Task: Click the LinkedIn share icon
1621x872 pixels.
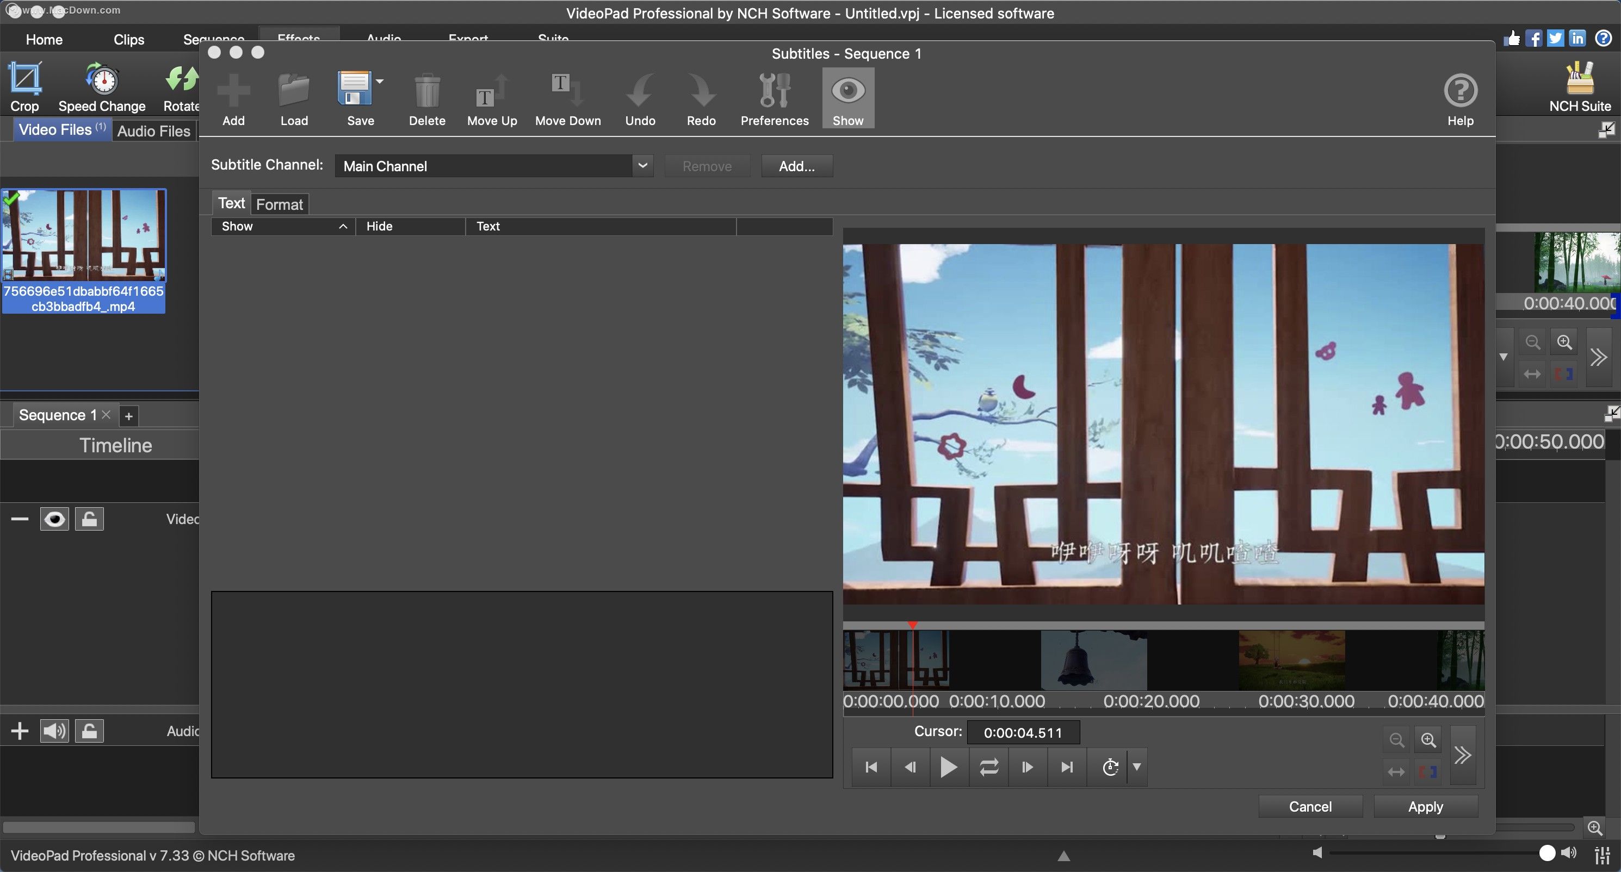Action: tap(1577, 39)
